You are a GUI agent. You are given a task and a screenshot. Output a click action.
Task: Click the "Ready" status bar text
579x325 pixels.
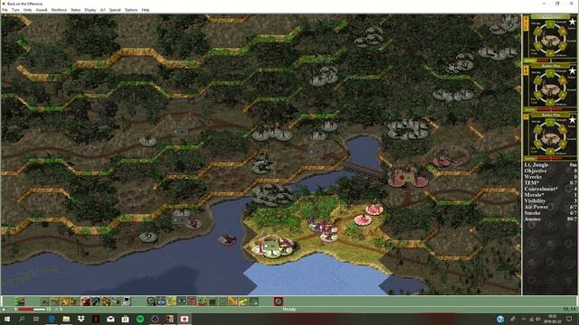pos(289,309)
